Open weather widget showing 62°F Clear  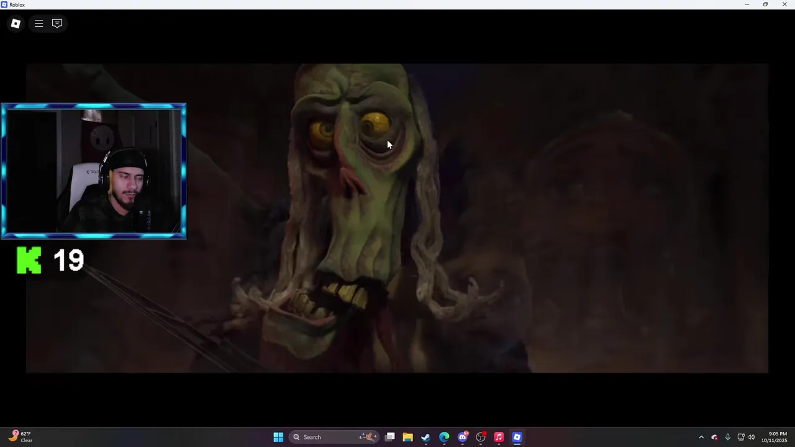tap(20, 437)
